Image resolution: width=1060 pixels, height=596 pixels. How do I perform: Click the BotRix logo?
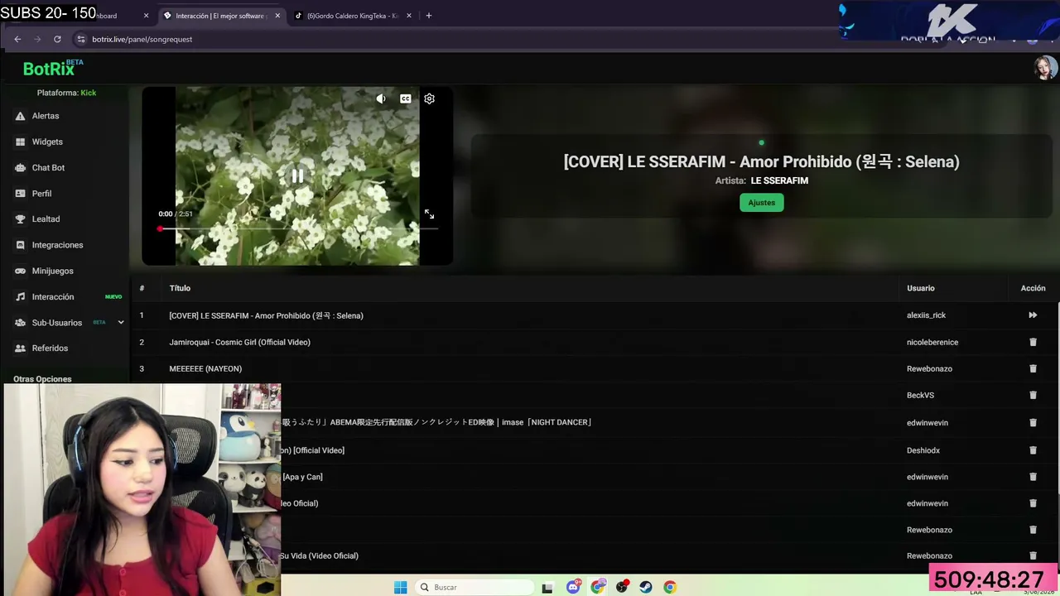(52, 68)
